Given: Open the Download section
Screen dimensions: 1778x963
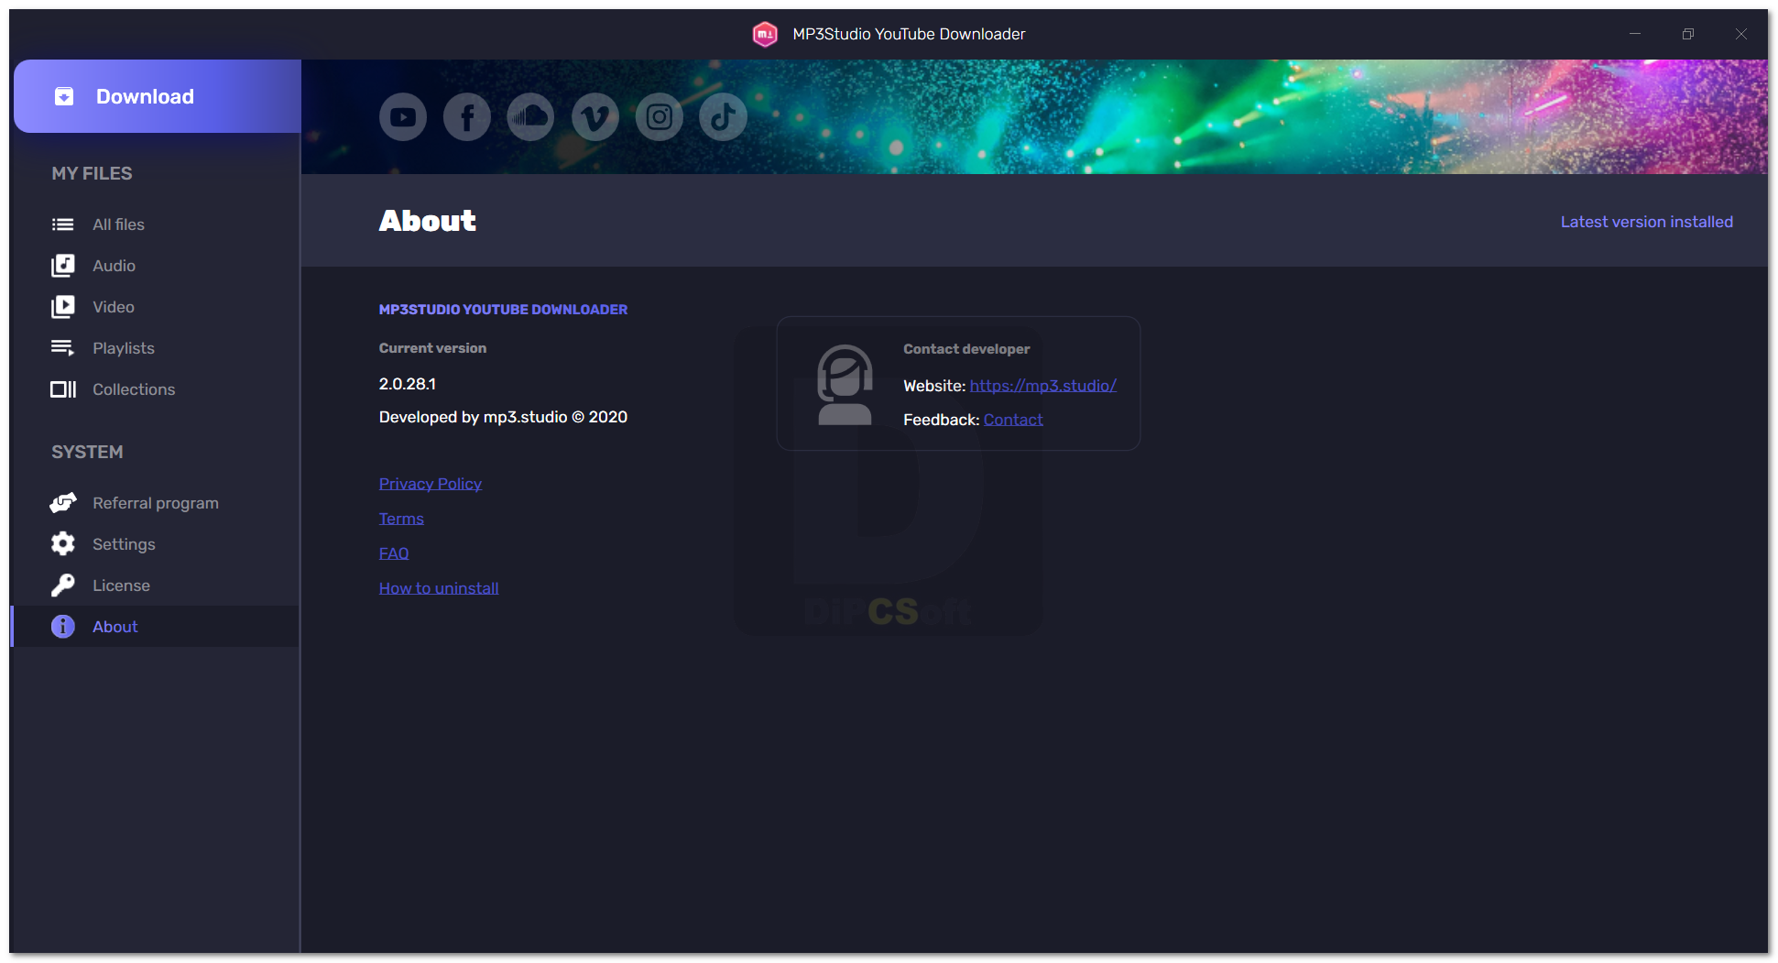Looking at the screenshot, I should point(158,96).
